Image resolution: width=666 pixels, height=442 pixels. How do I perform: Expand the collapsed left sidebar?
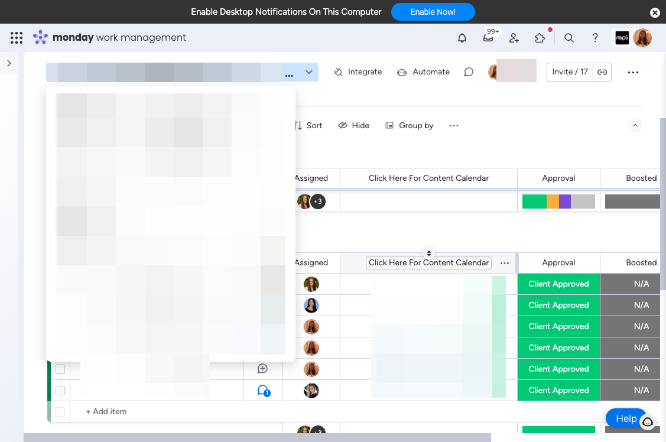point(9,63)
